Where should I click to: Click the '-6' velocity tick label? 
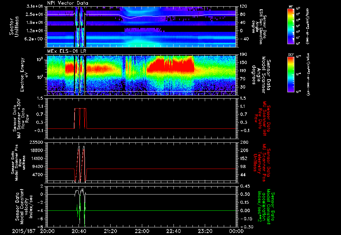click(41, 219)
